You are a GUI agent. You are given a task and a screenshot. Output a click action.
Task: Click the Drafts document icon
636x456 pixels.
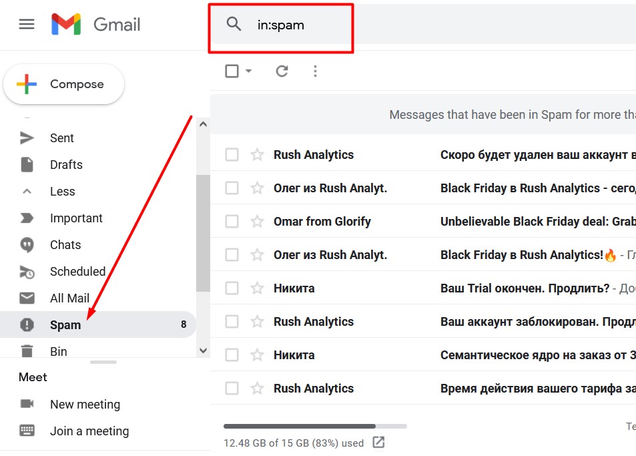(27, 165)
